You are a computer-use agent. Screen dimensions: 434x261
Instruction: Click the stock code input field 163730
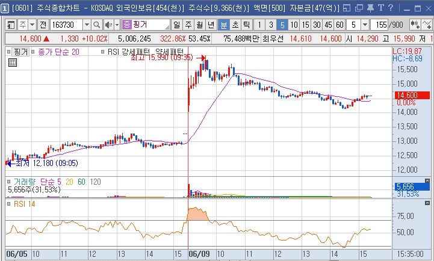(66, 25)
